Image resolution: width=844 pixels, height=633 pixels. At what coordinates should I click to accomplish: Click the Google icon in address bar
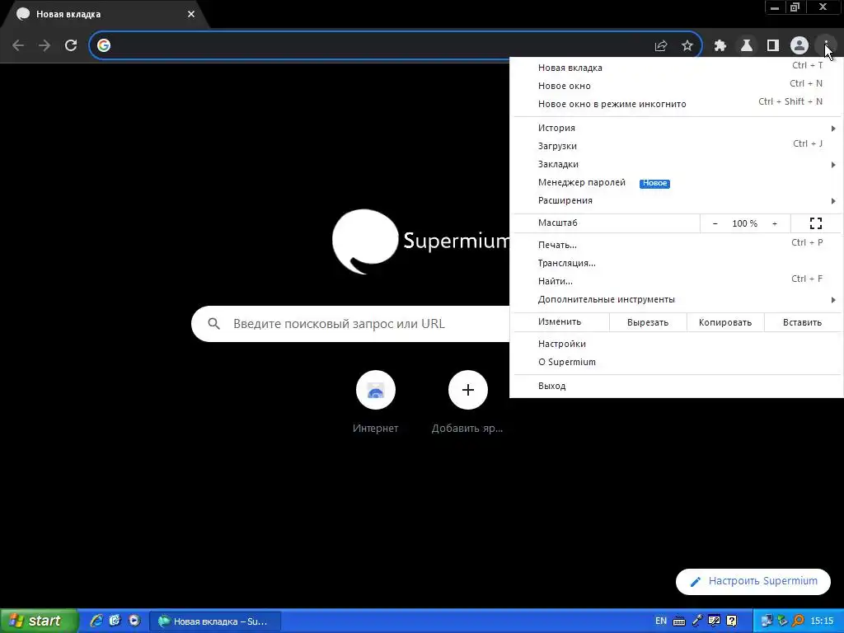click(x=104, y=45)
